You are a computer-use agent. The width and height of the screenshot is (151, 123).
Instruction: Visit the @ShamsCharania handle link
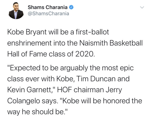[48, 14]
